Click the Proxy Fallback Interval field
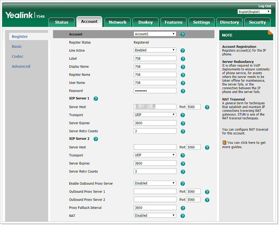Image resolution: width=279 pixels, height=225 pixels. tap(155, 208)
